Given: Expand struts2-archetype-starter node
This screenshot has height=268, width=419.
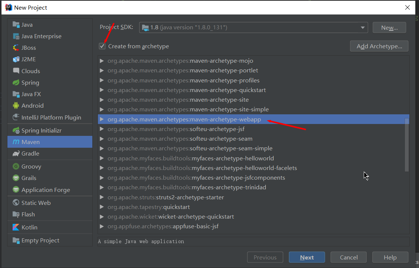Looking at the screenshot, I should 102,197.
